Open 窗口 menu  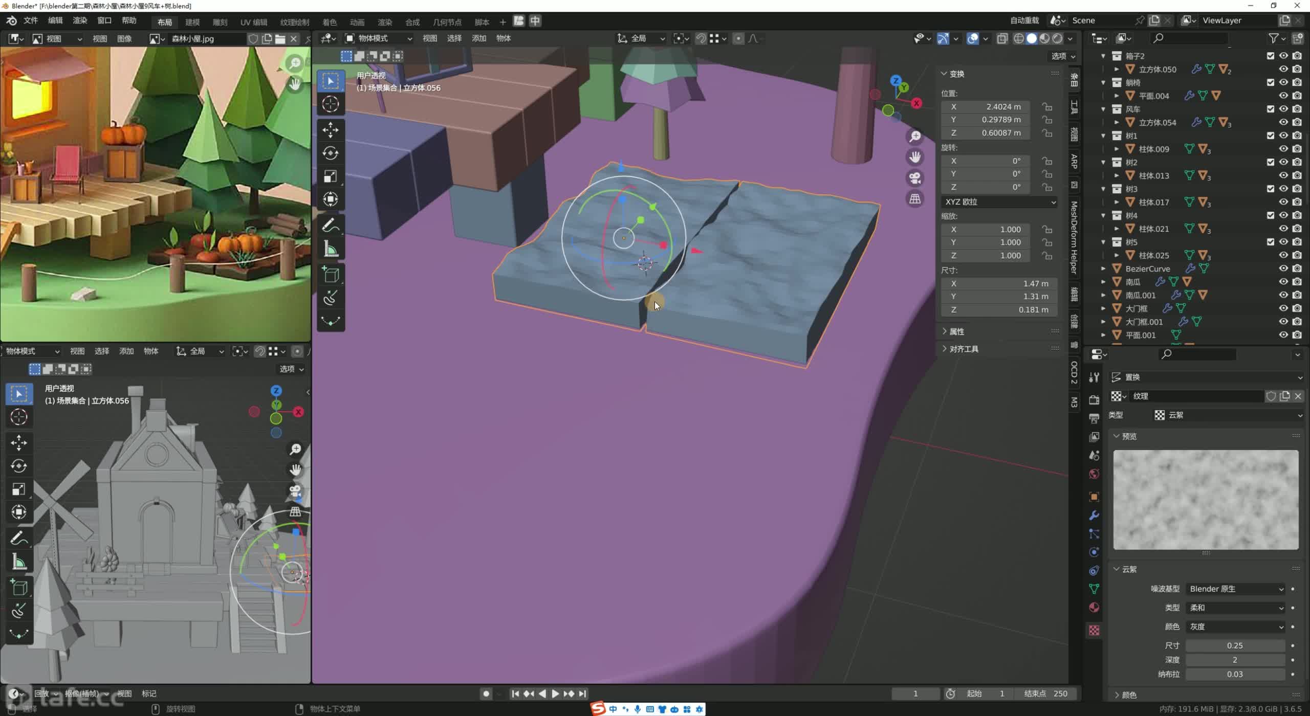(x=104, y=20)
